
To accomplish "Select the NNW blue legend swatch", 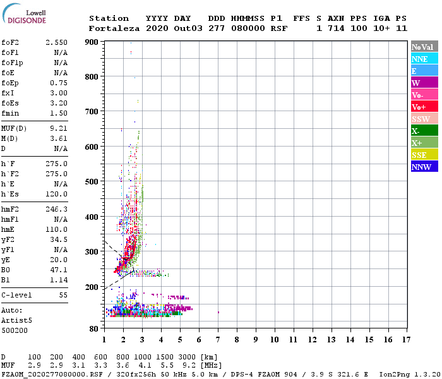I will pyautogui.click(x=424, y=166).
